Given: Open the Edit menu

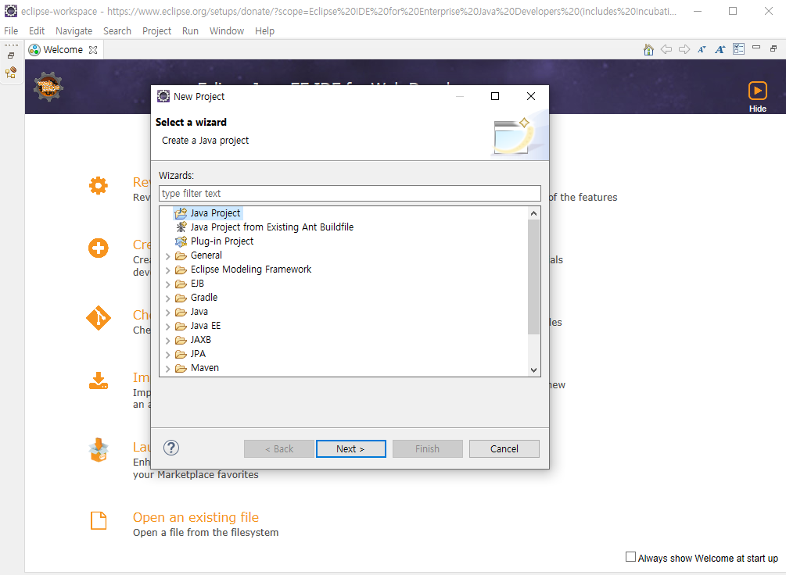Looking at the screenshot, I should [x=37, y=31].
